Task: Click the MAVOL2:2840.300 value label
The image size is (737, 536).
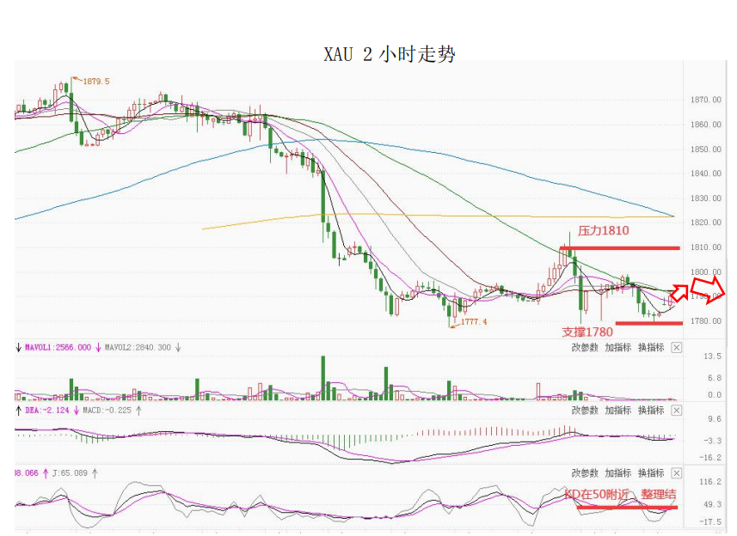Action: 138,348
